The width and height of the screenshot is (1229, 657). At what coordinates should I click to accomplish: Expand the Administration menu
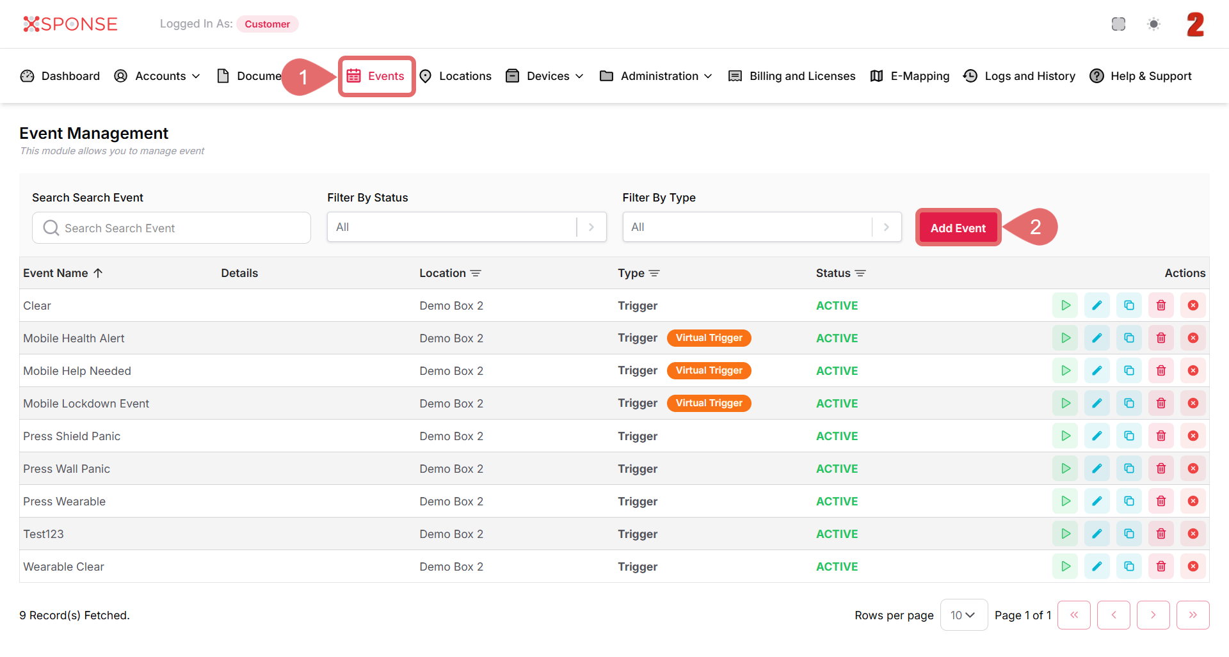click(x=656, y=76)
